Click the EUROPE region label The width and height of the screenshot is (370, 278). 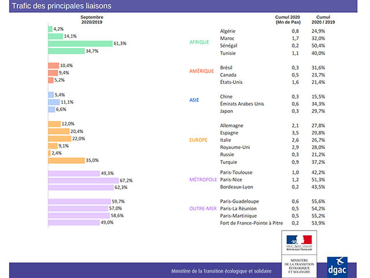pyautogui.click(x=199, y=140)
